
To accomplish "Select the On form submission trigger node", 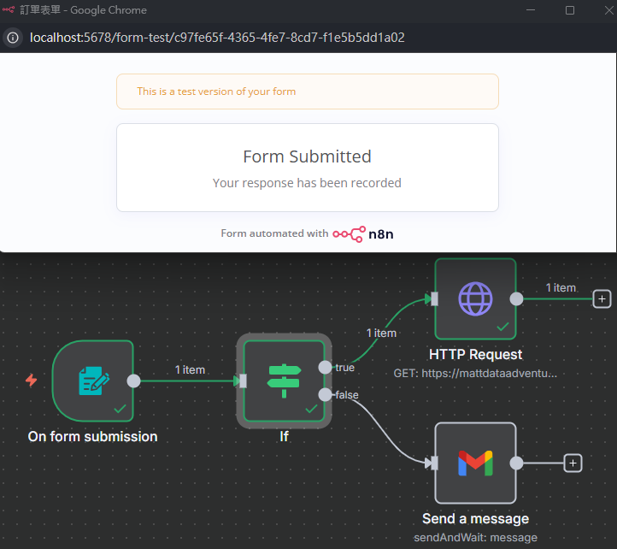I will pyautogui.click(x=93, y=381).
